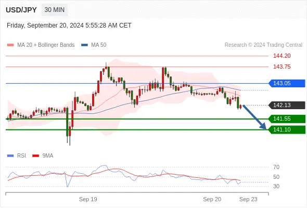Click the Research © 2024 Trading Central credit
Screen dimensions: 307x208
(263, 45)
